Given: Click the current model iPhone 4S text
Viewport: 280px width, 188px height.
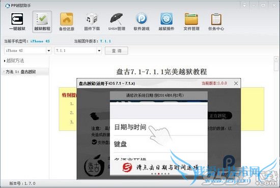Looking at the screenshot, I should tap(40, 41).
